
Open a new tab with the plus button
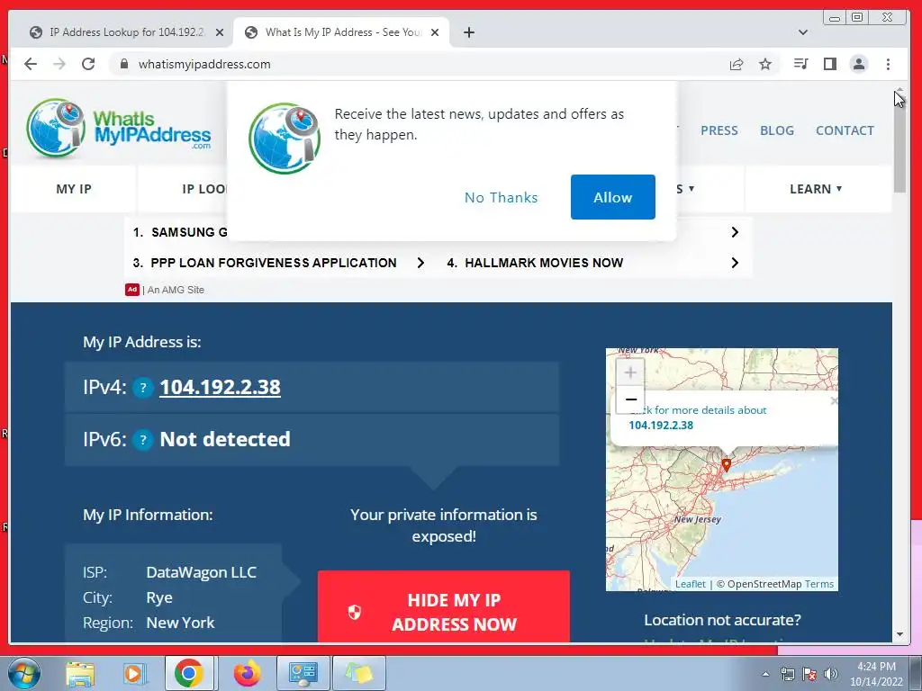click(x=468, y=32)
